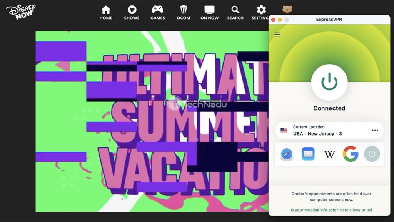Launch the Safari shortcut in ExpressVPN
The image size is (394, 222).
[287, 154]
